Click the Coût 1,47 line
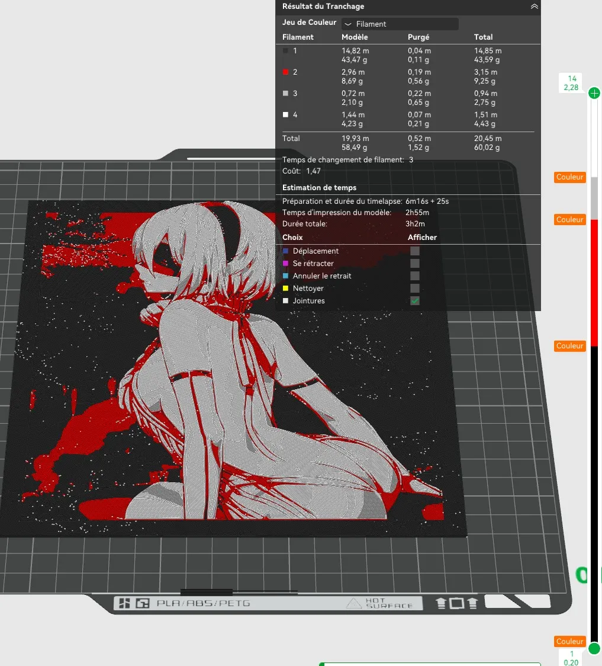Image resolution: width=602 pixels, height=666 pixels. point(302,171)
